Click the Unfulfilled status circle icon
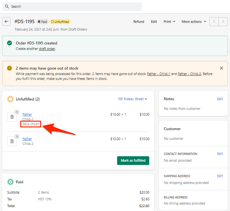230x211 pixels. [x=10, y=99]
